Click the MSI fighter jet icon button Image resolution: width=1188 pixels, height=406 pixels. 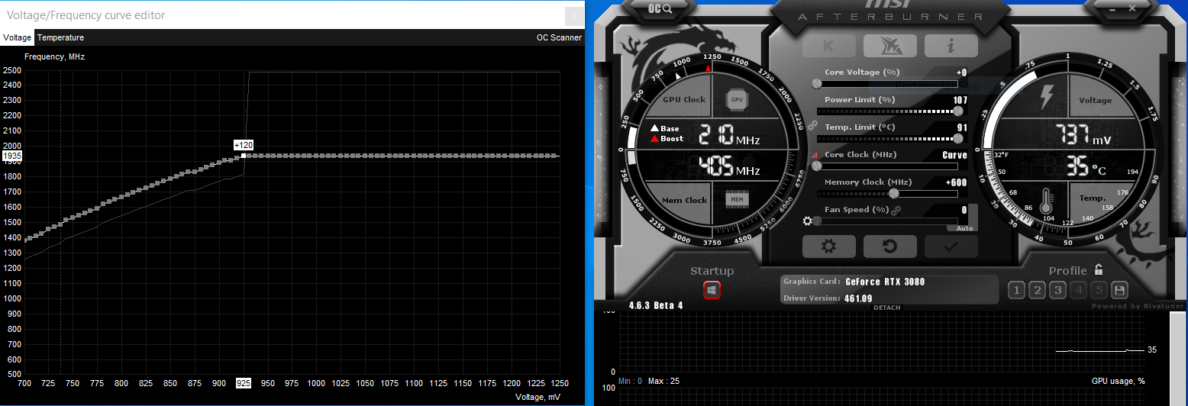click(x=889, y=46)
